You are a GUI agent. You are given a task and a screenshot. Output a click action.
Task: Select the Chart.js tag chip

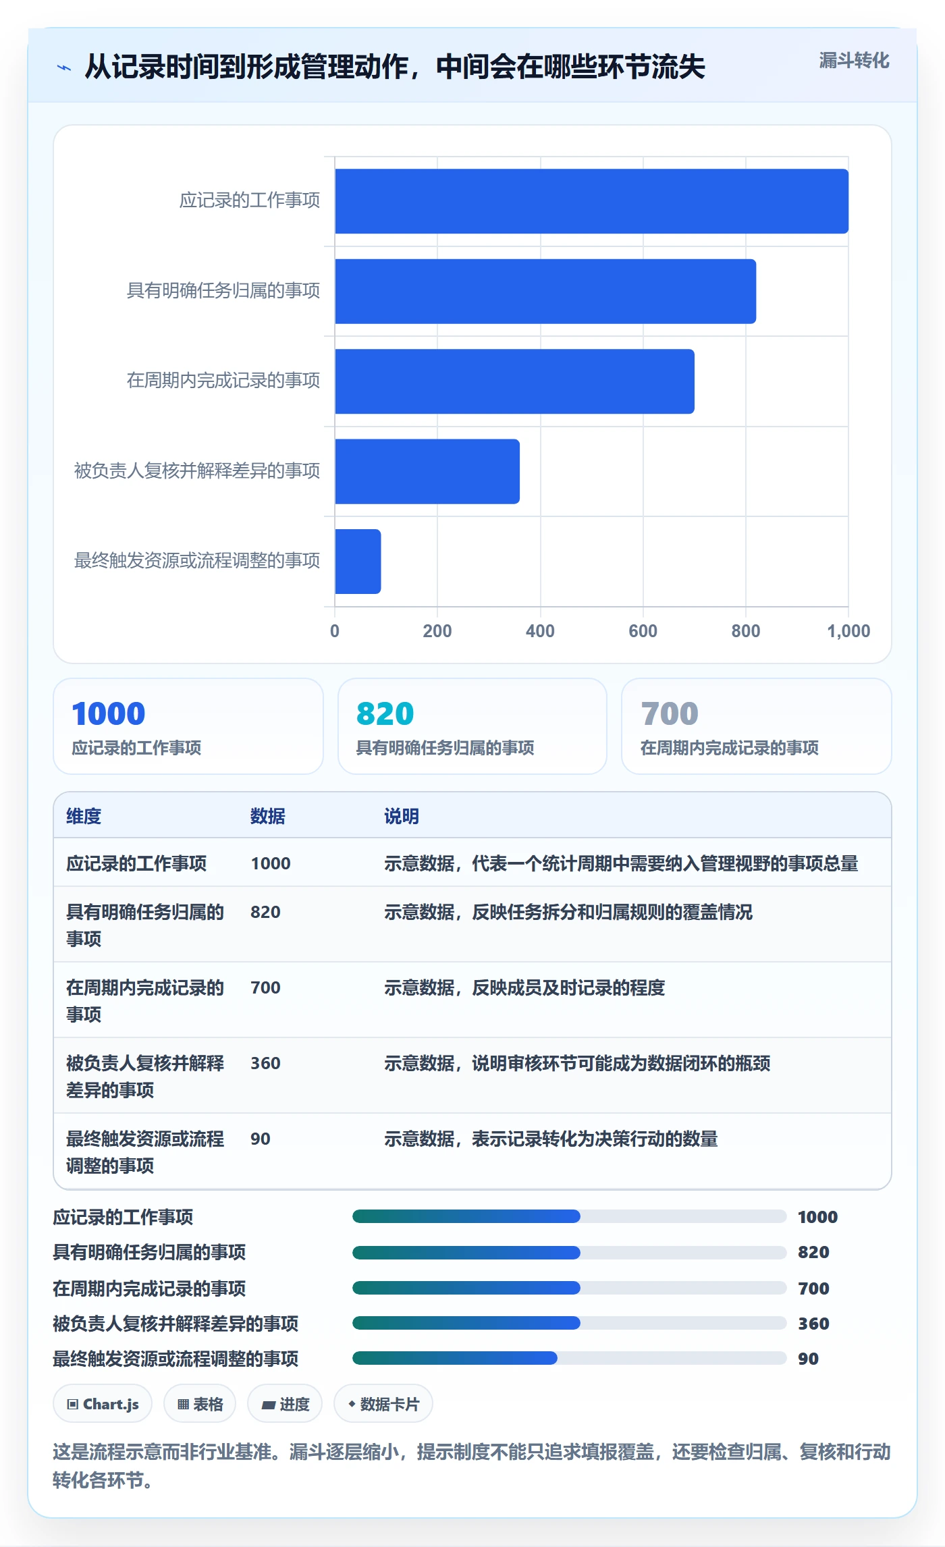coord(103,1404)
